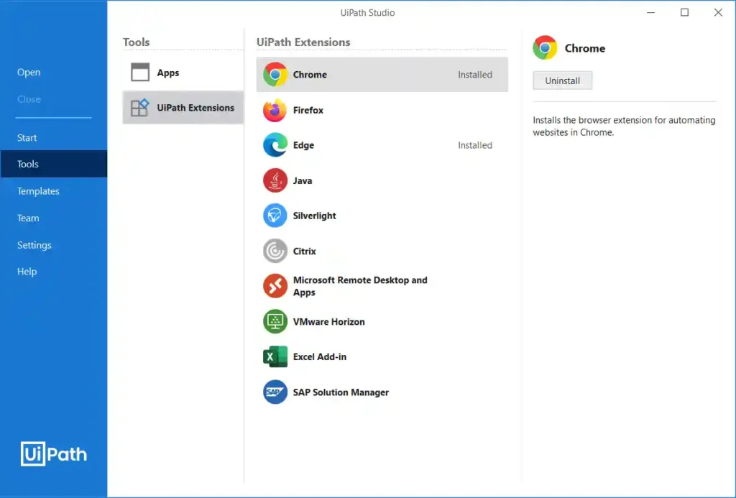
Task: Select the Edge extension name
Action: coord(303,145)
